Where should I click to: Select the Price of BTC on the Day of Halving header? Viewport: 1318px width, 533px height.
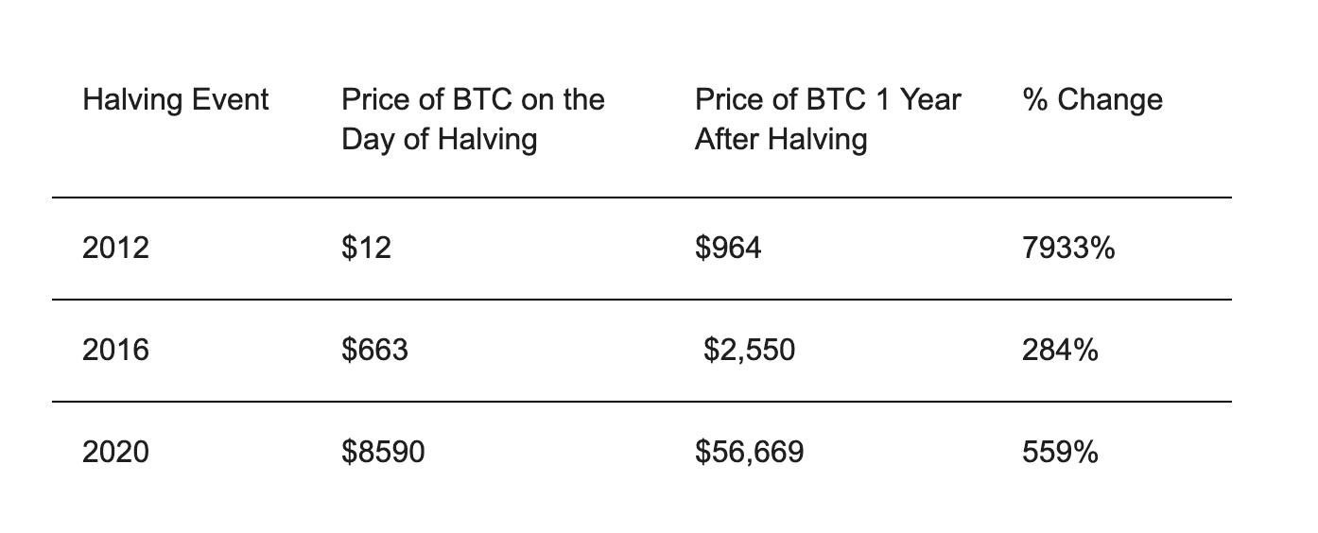473,119
